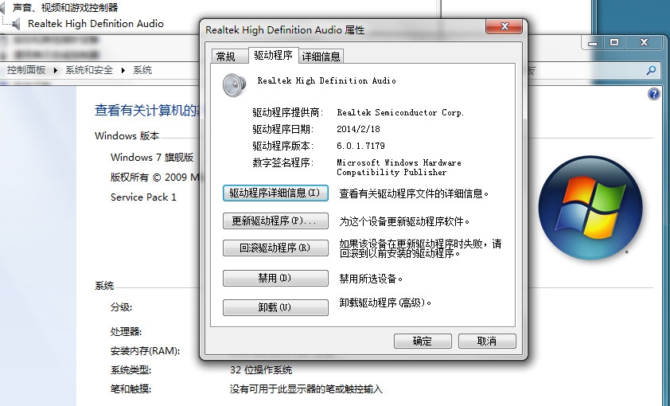Click 驱动程序详细信息(I) button
Screen dimensions: 670x406
coord(275,193)
